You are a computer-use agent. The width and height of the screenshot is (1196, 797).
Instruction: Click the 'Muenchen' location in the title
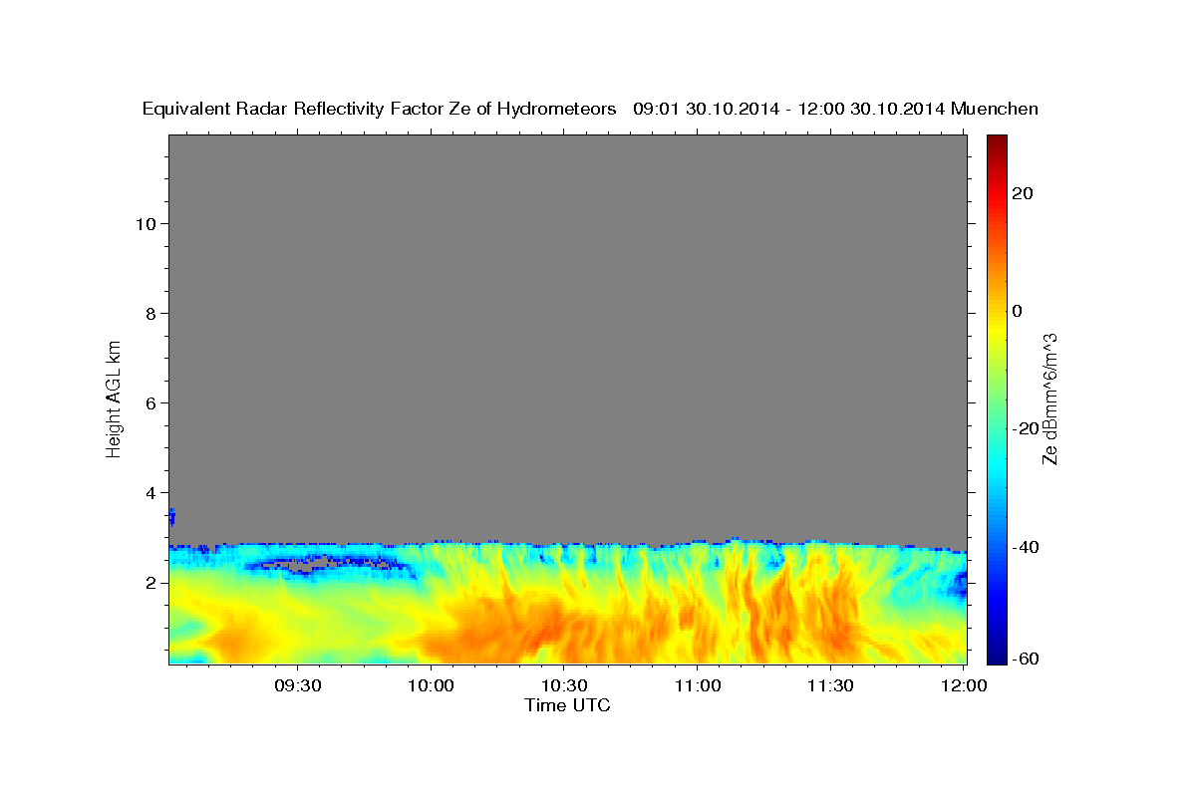point(995,109)
